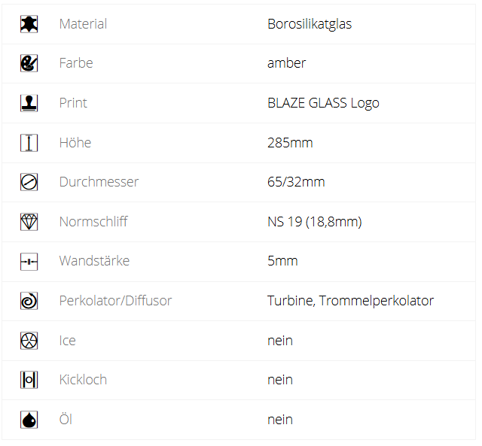Click the Borosilikatglas value

[310, 24]
